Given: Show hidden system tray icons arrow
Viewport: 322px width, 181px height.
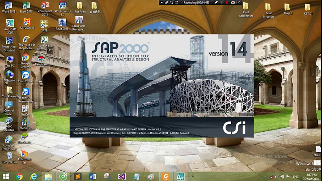Looking at the screenshot, I should 265,177.
